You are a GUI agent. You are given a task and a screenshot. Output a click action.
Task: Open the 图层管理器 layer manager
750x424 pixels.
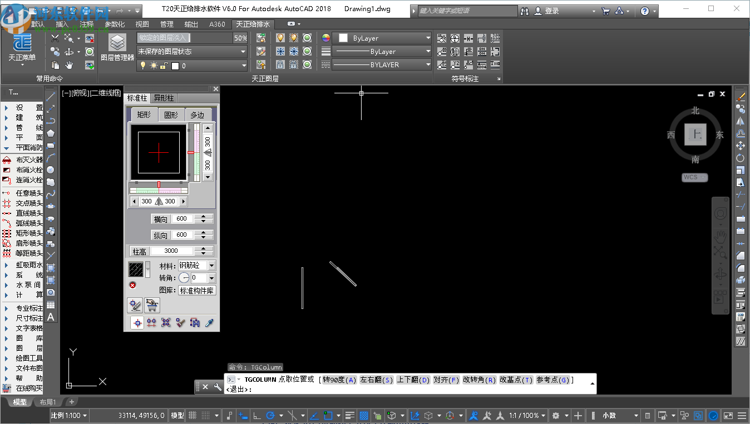(117, 47)
